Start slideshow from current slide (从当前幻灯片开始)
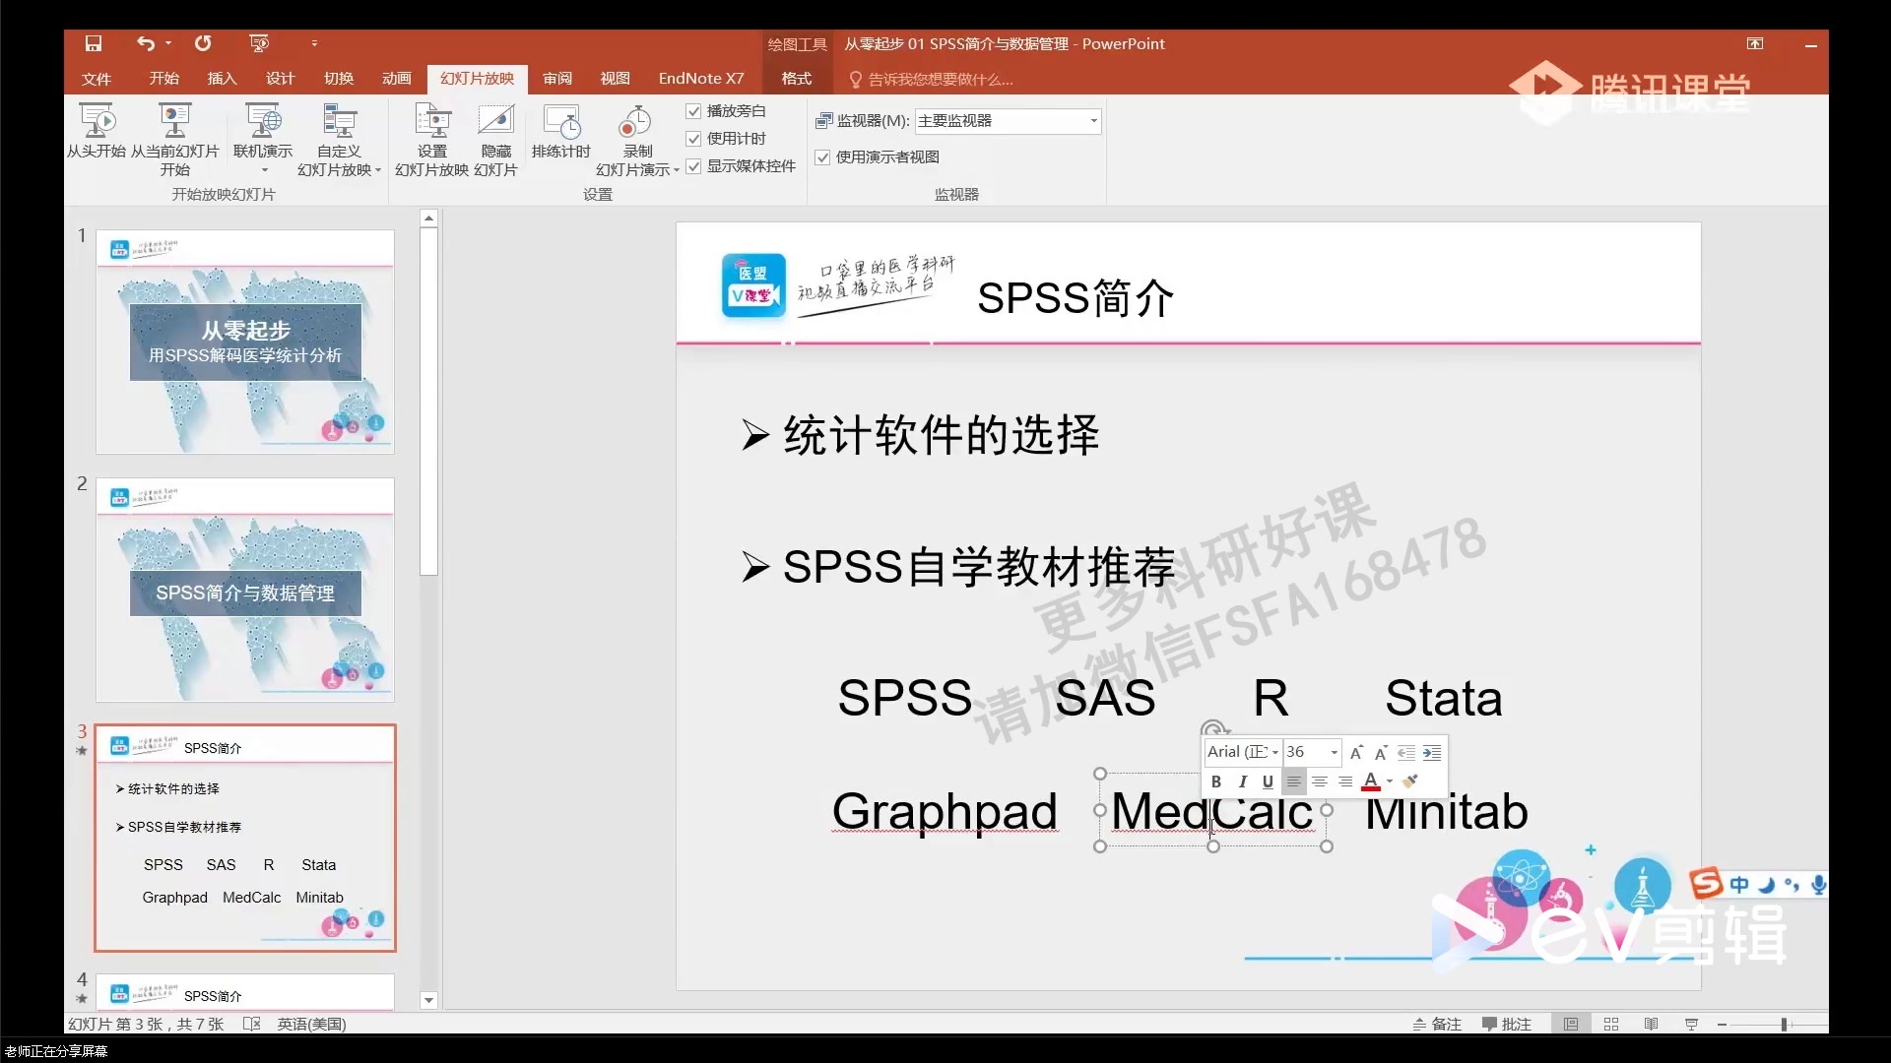Viewport: 1891px width, 1063px height. point(175,140)
